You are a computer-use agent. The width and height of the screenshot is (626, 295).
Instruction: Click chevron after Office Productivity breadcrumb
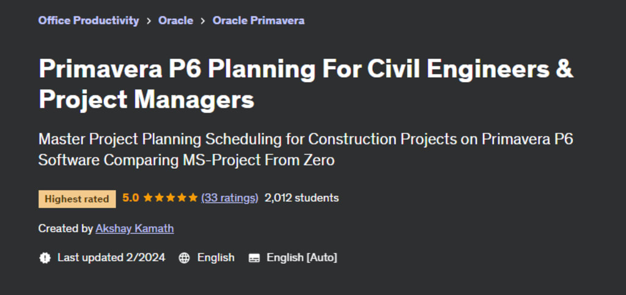(x=149, y=21)
